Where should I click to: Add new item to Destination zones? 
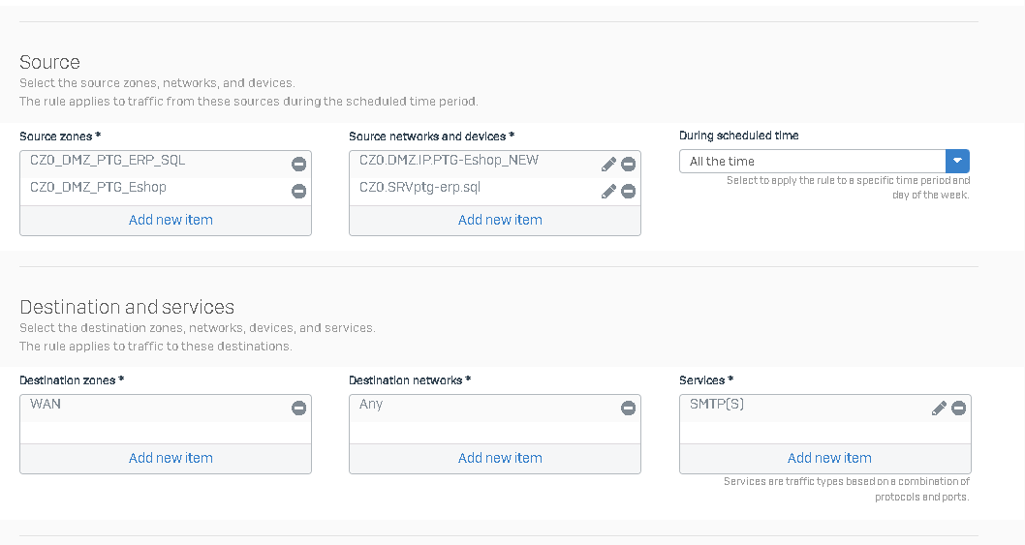click(171, 458)
